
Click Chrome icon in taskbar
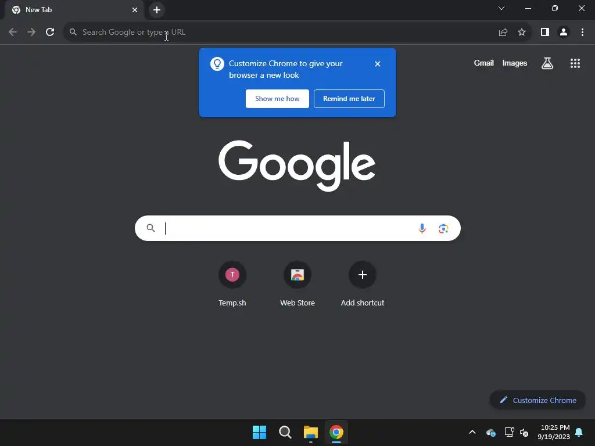[x=336, y=432]
